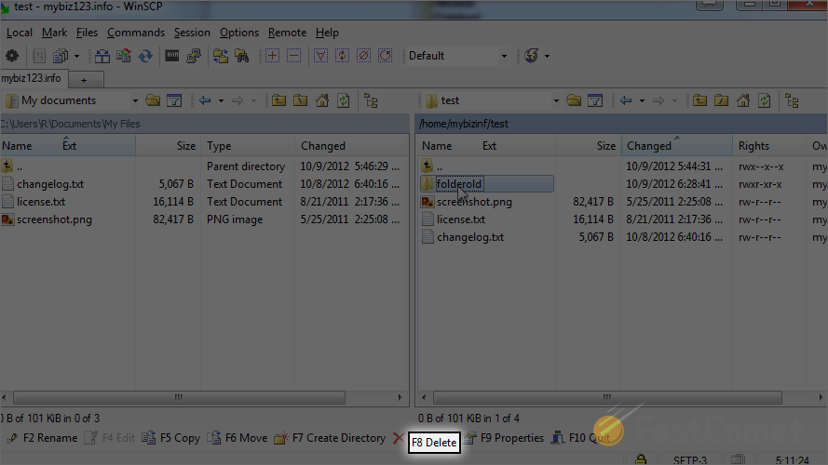
Task: Select folderold in remote panel
Action: [x=459, y=184]
